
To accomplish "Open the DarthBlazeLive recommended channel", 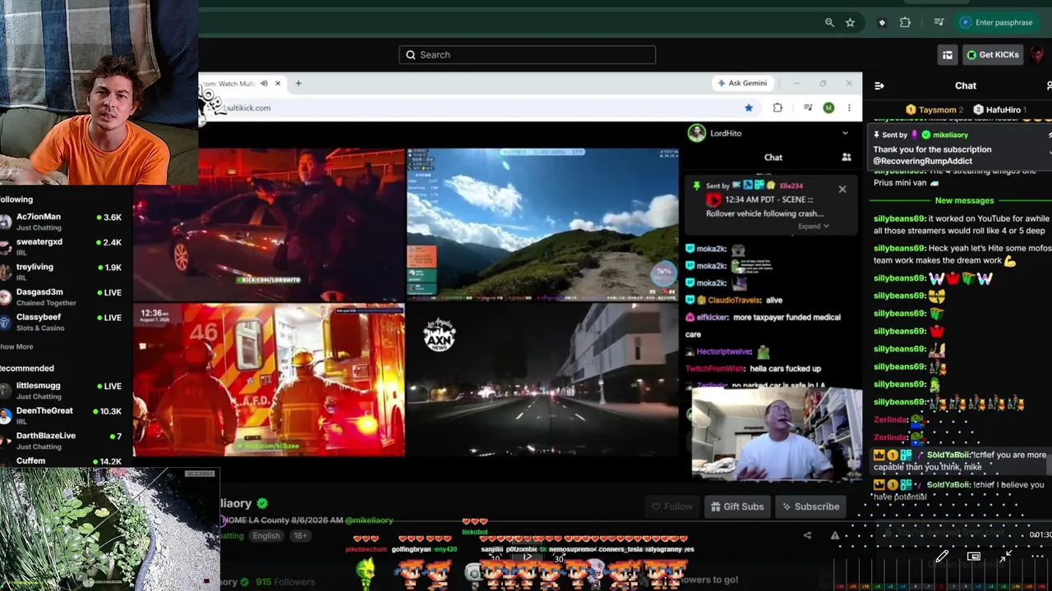I will [x=62, y=441].
